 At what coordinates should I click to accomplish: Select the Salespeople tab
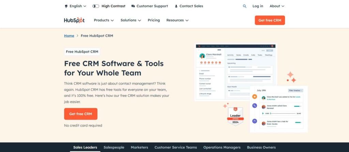[114, 147]
